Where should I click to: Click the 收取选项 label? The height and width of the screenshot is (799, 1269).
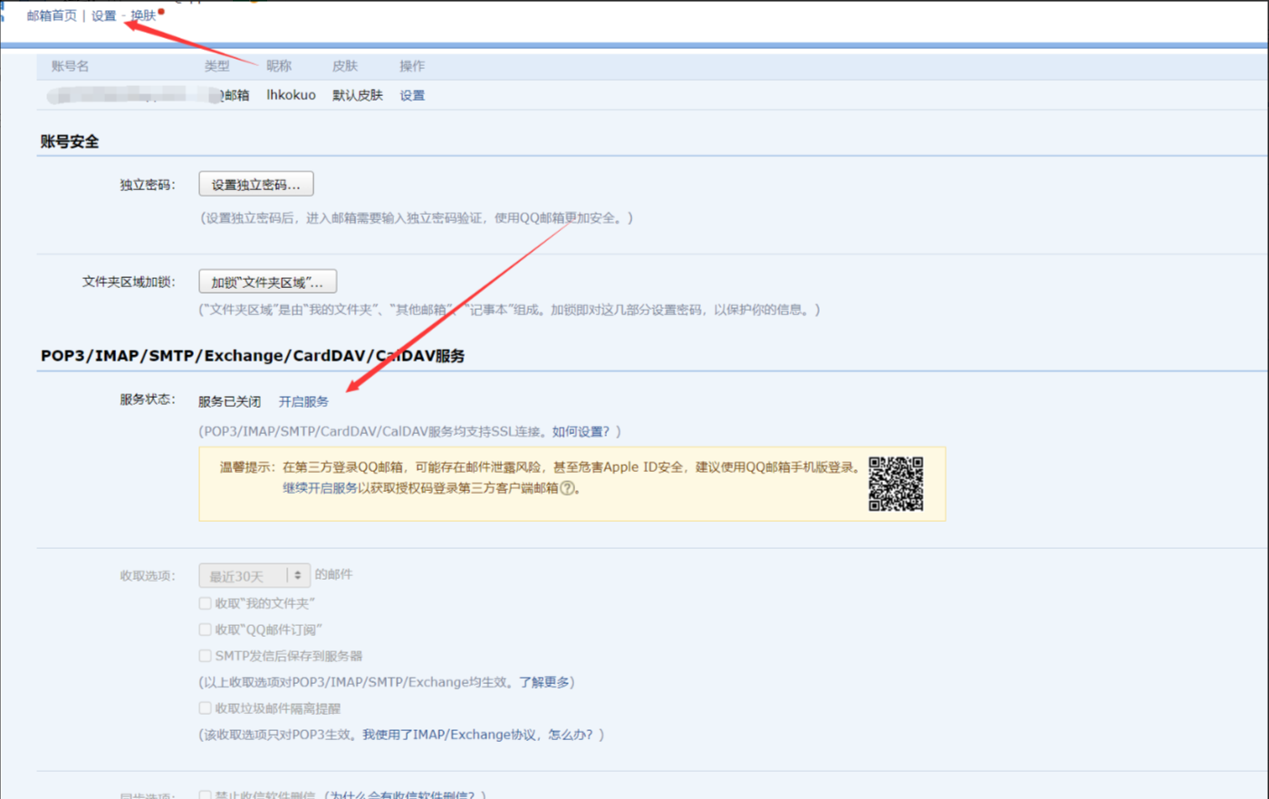tap(147, 575)
